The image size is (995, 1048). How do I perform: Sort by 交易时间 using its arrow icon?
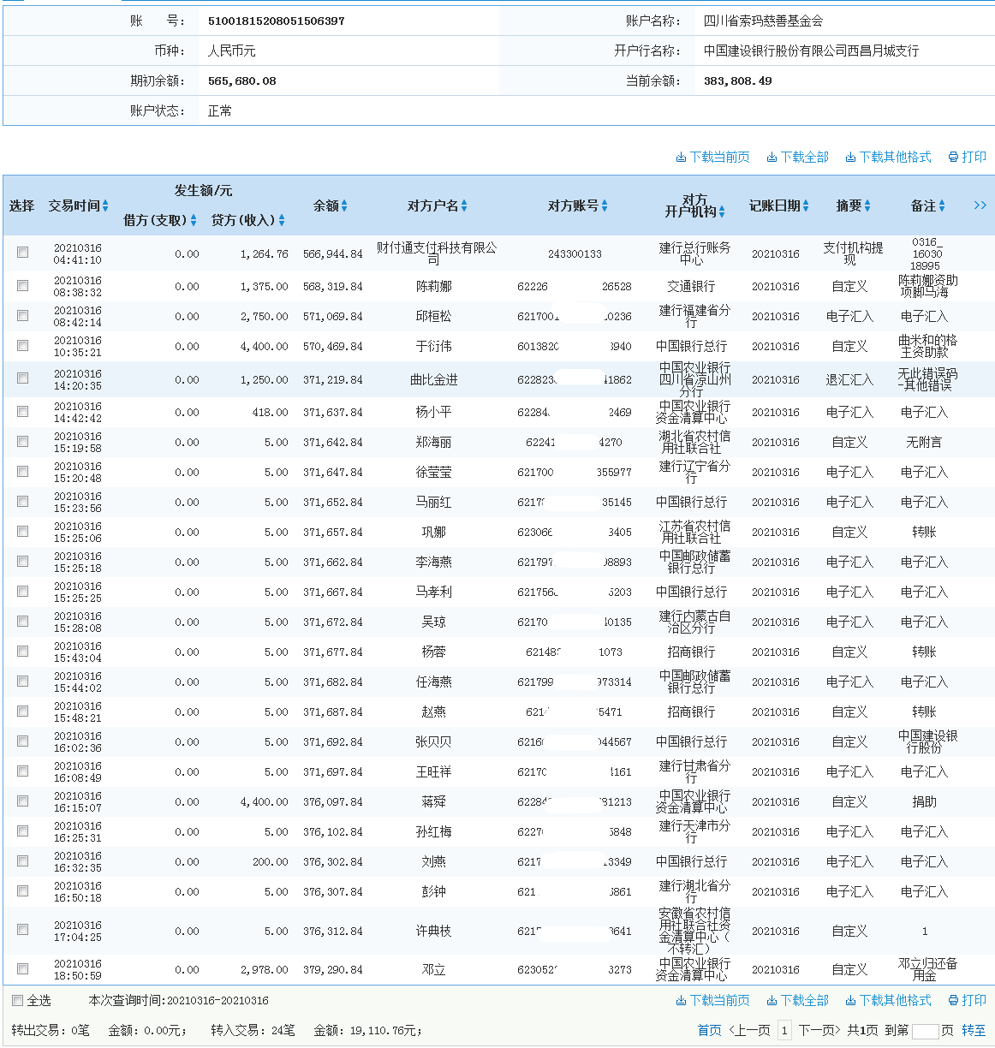(105, 206)
